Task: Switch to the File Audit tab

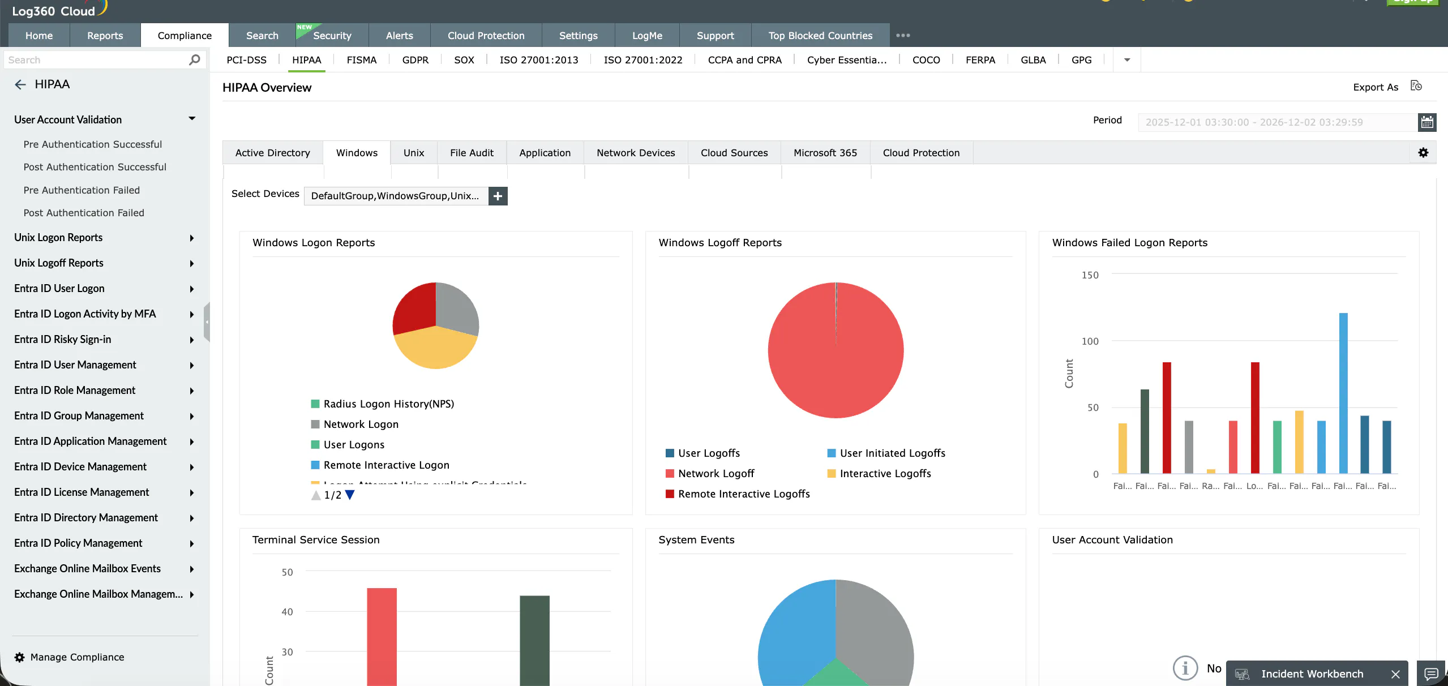Action: (472, 153)
